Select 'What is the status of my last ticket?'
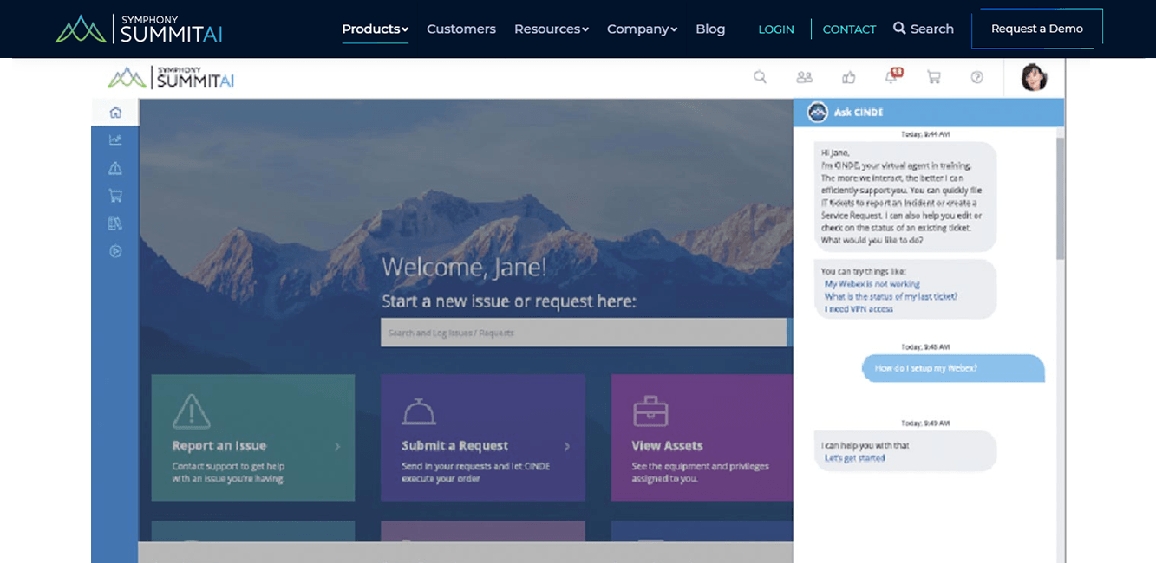The width and height of the screenshot is (1156, 563). coord(891,296)
